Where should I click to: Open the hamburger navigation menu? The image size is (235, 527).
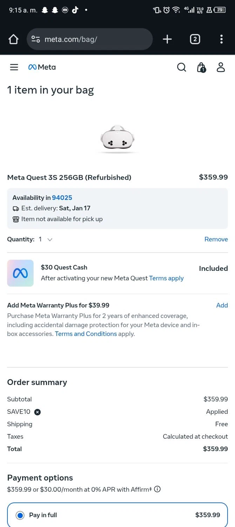click(14, 67)
